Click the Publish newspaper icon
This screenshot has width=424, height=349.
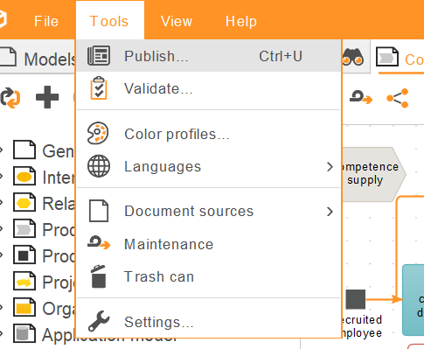point(99,56)
